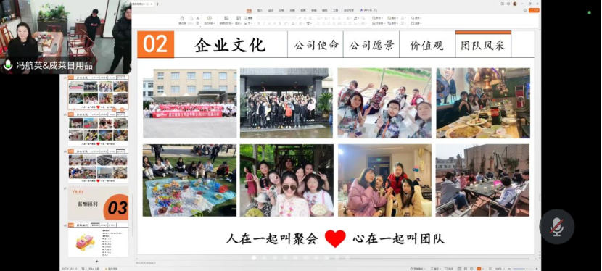The image size is (602, 271).
Task: Switch to the 插入 (Insert) ribbon tab
Action: click(x=260, y=10)
